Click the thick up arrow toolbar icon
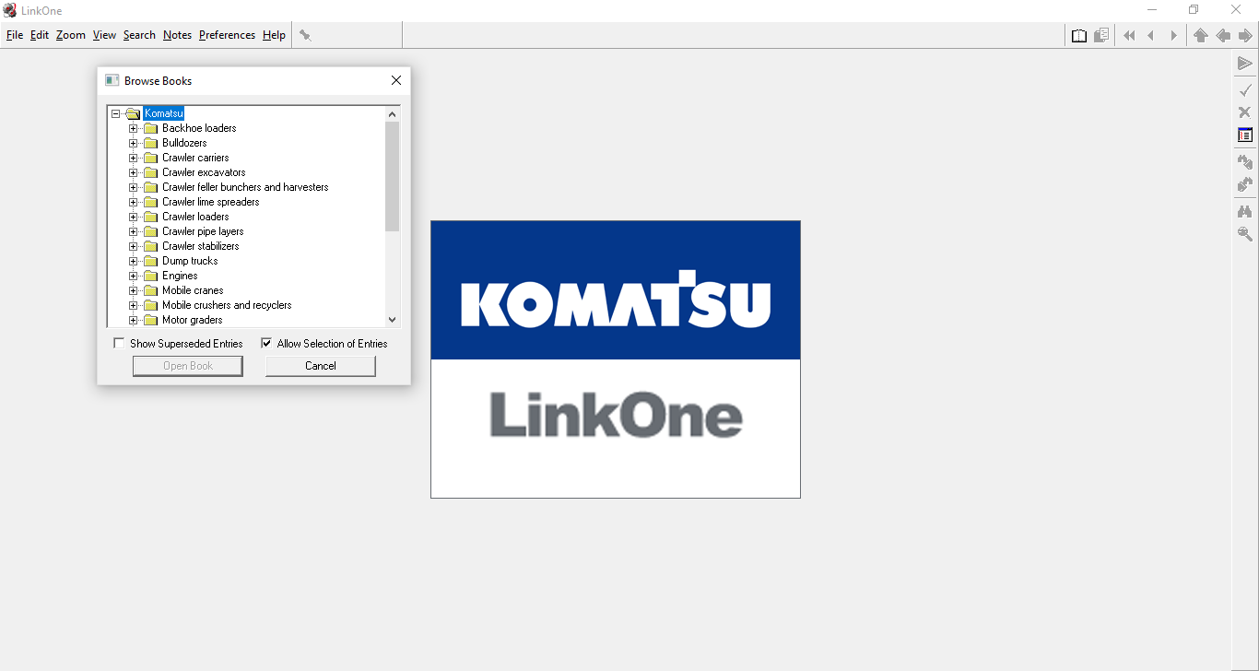 (1200, 35)
